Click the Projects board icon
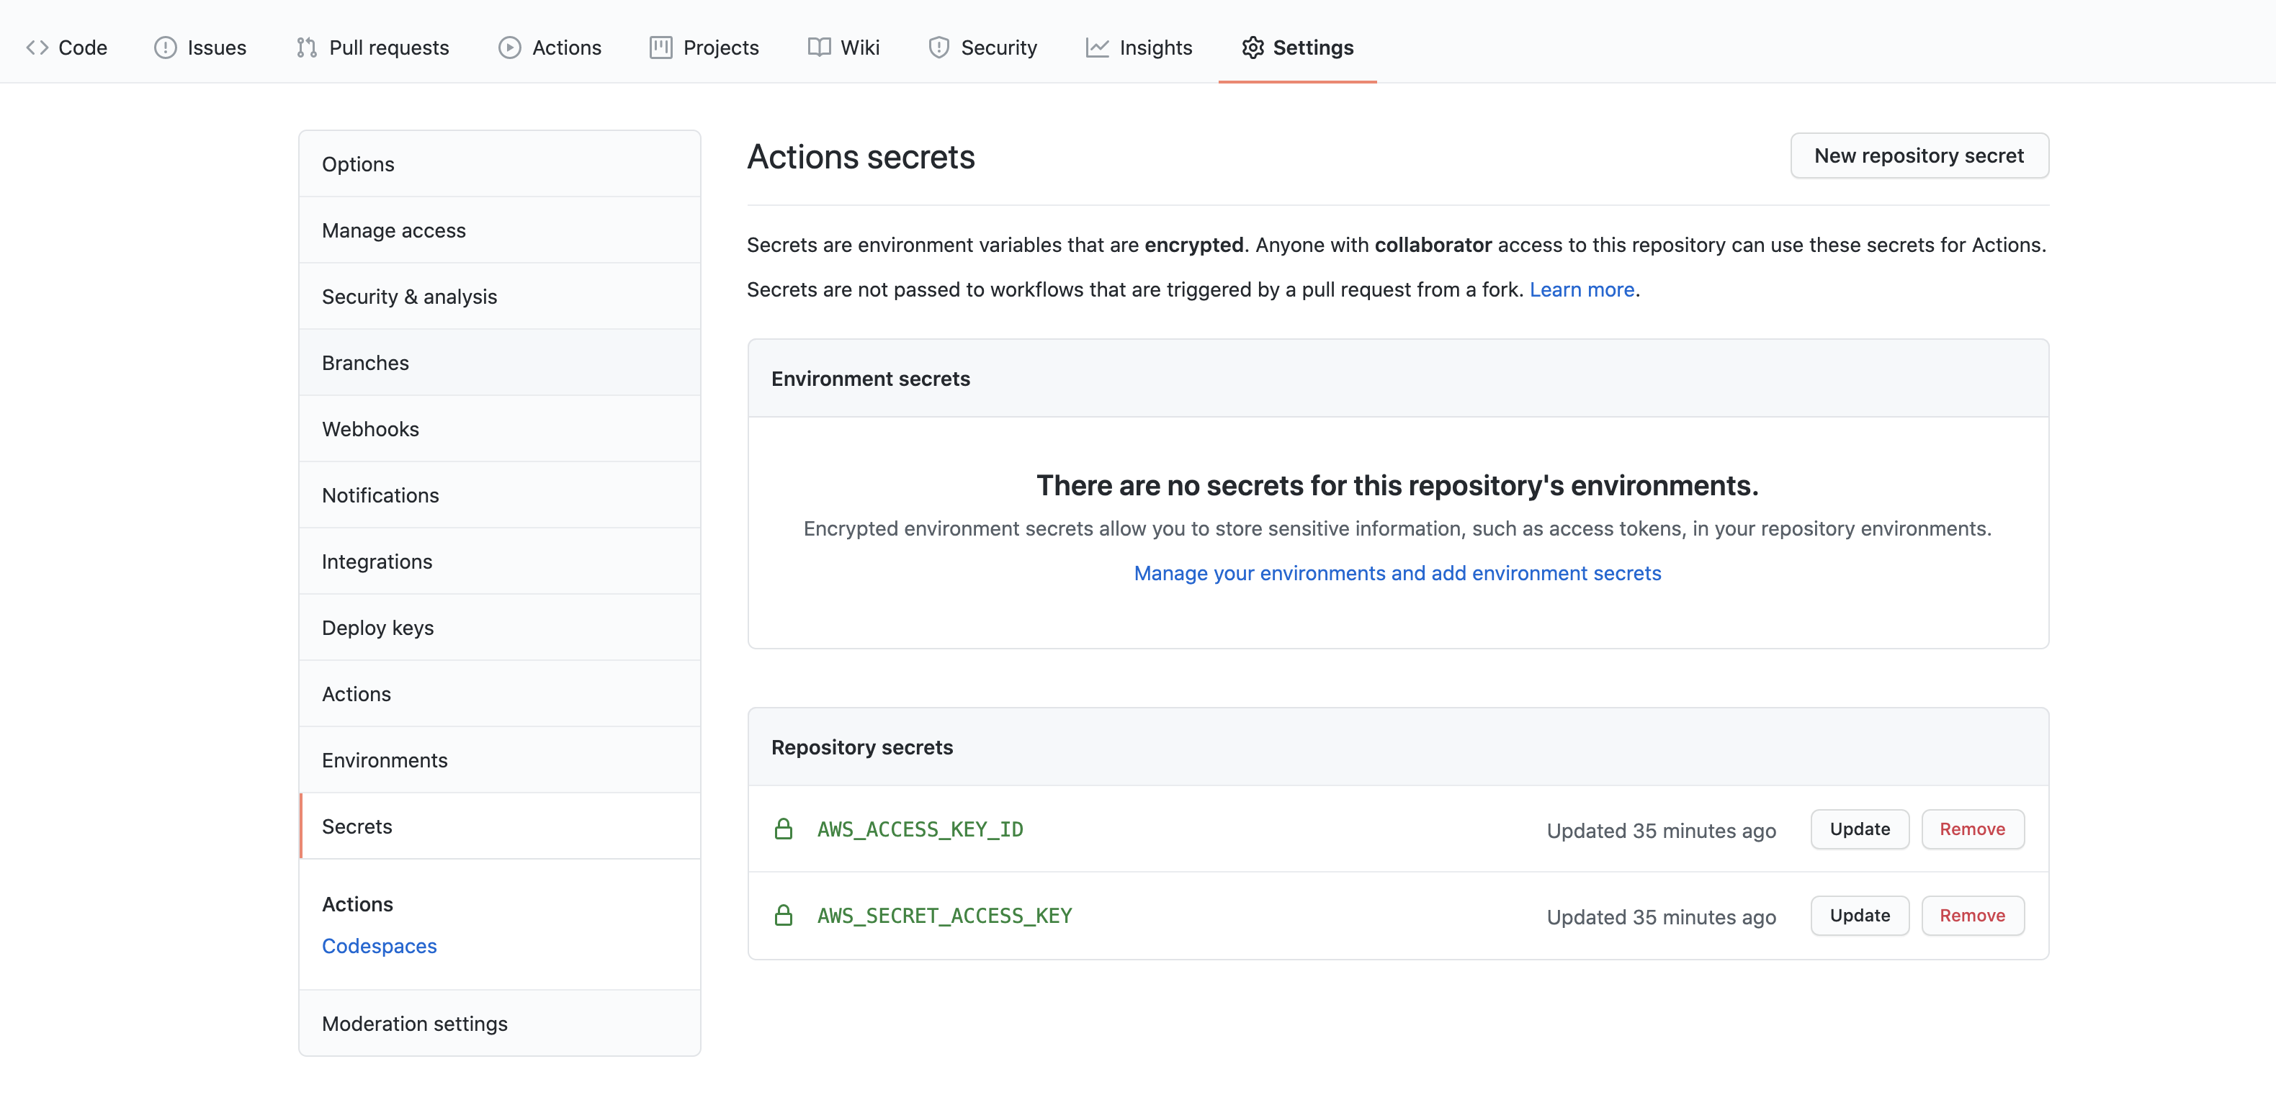This screenshot has height=1100, width=2276. (661, 48)
